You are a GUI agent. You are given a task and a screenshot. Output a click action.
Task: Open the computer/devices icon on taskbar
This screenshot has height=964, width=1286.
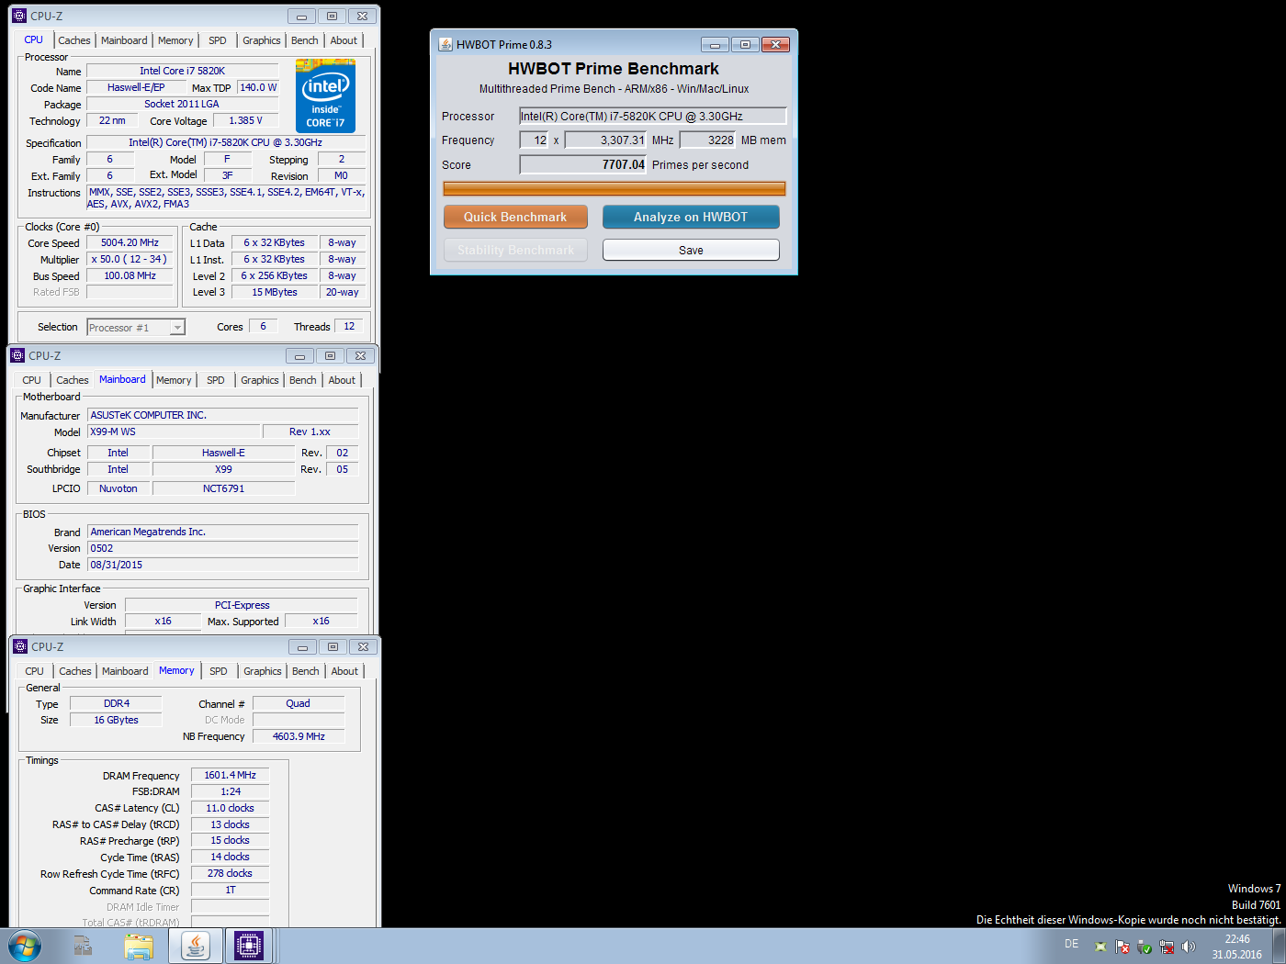pos(83,946)
